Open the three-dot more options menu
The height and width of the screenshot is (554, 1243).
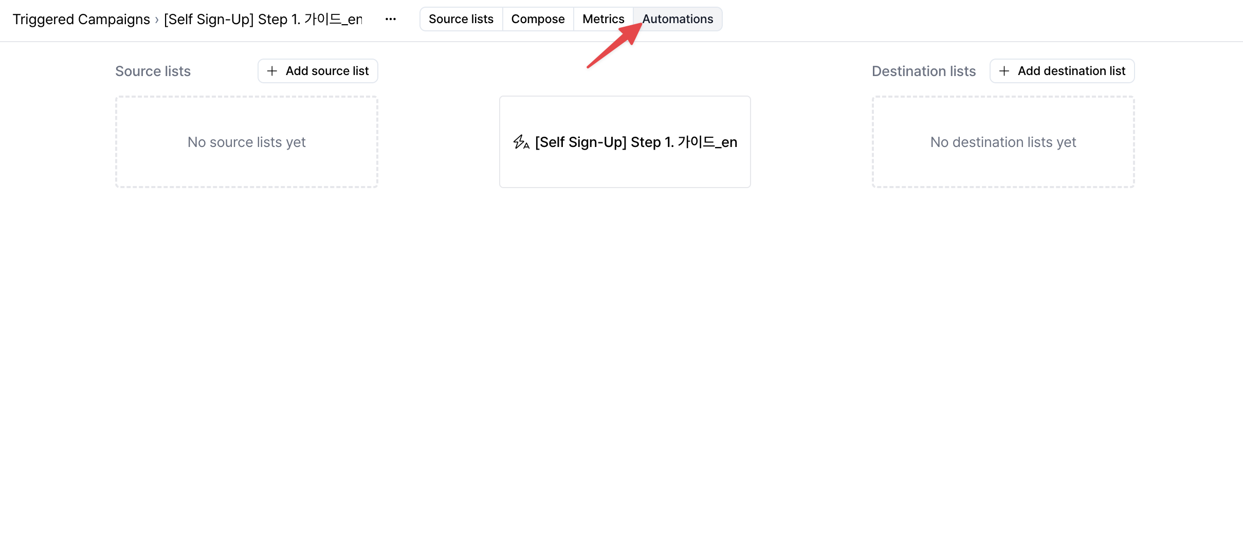[391, 19]
